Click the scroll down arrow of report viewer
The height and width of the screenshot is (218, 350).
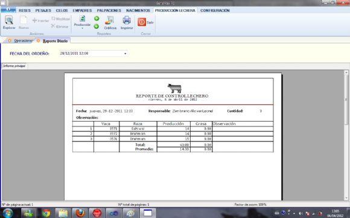click(x=346, y=198)
